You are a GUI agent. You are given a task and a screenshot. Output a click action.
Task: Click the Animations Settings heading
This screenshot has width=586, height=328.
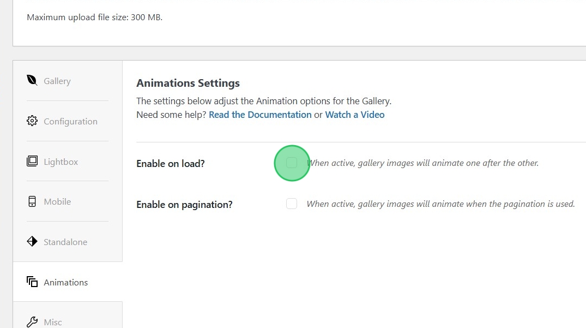[x=188, y=83]
